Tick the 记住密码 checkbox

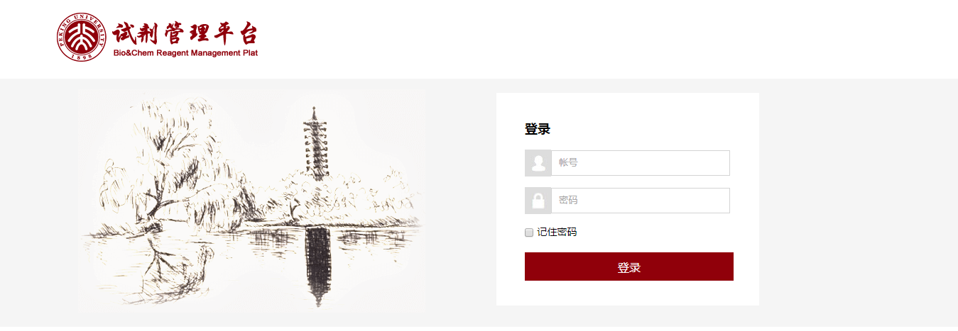[x=529, y=232]
